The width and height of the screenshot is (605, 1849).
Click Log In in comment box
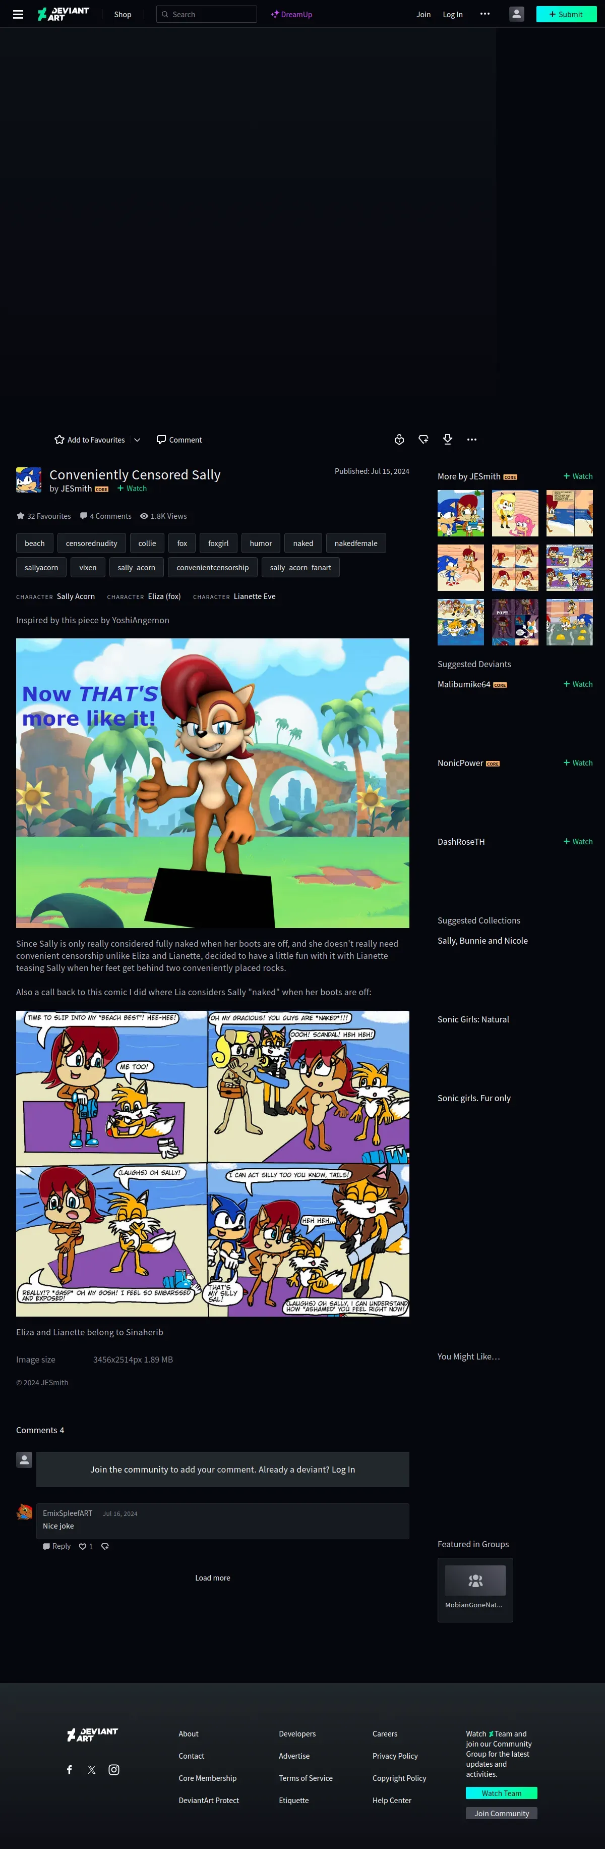343,1470
